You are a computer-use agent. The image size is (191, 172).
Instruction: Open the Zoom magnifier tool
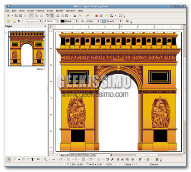point(112,15)
